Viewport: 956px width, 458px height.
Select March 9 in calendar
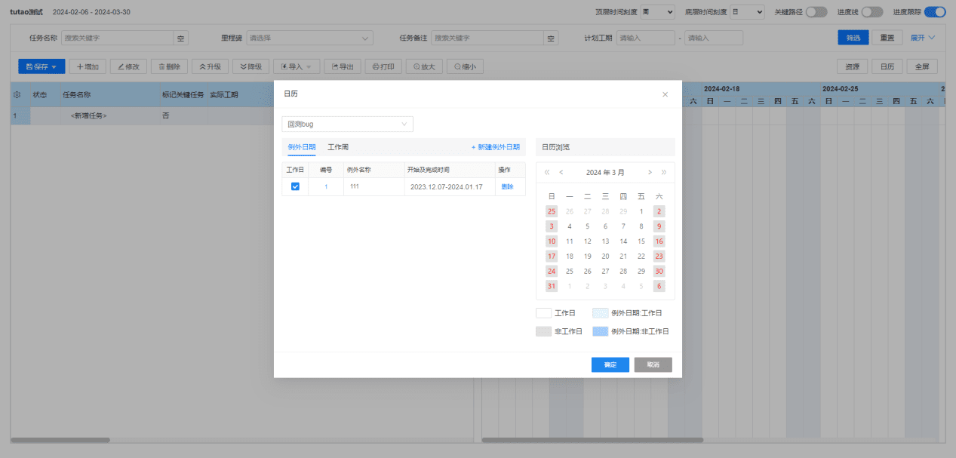pyautogui.click(x=659, y=226)
